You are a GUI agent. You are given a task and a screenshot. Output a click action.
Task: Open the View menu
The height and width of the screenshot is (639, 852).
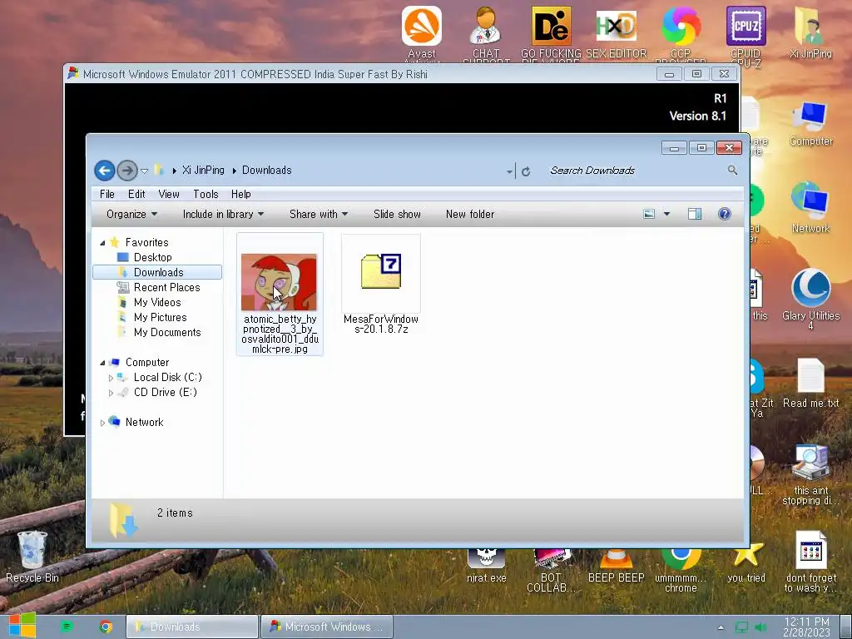tap(169, 194)
